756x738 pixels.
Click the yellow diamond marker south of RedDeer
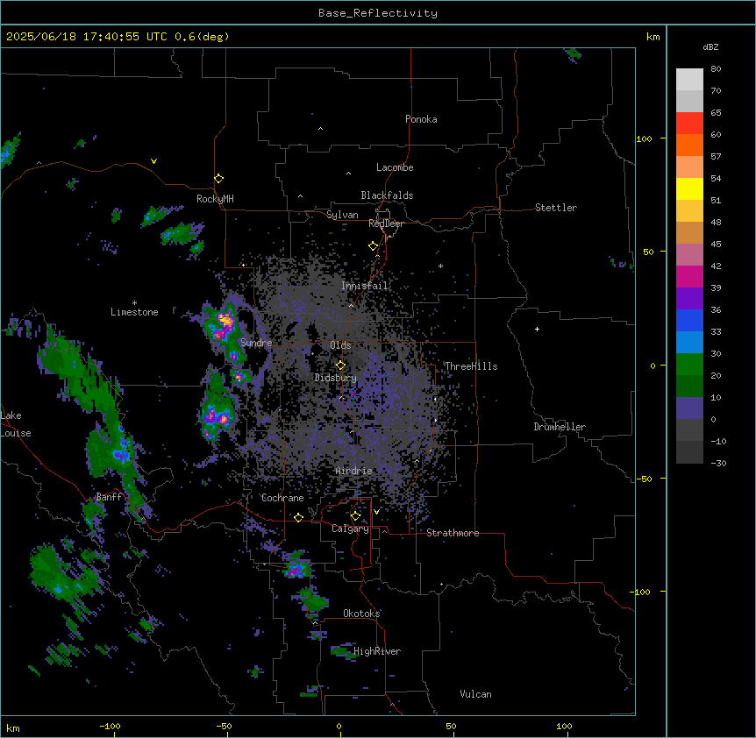point(373,245)
